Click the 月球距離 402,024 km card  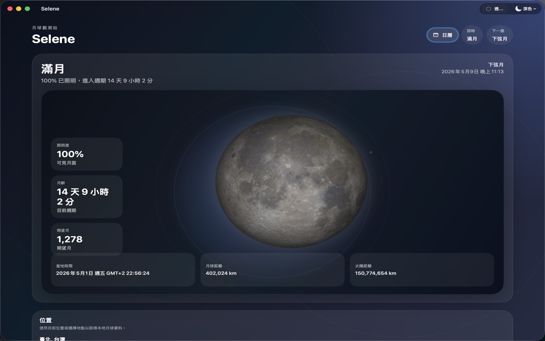click(x=272, y=270)
